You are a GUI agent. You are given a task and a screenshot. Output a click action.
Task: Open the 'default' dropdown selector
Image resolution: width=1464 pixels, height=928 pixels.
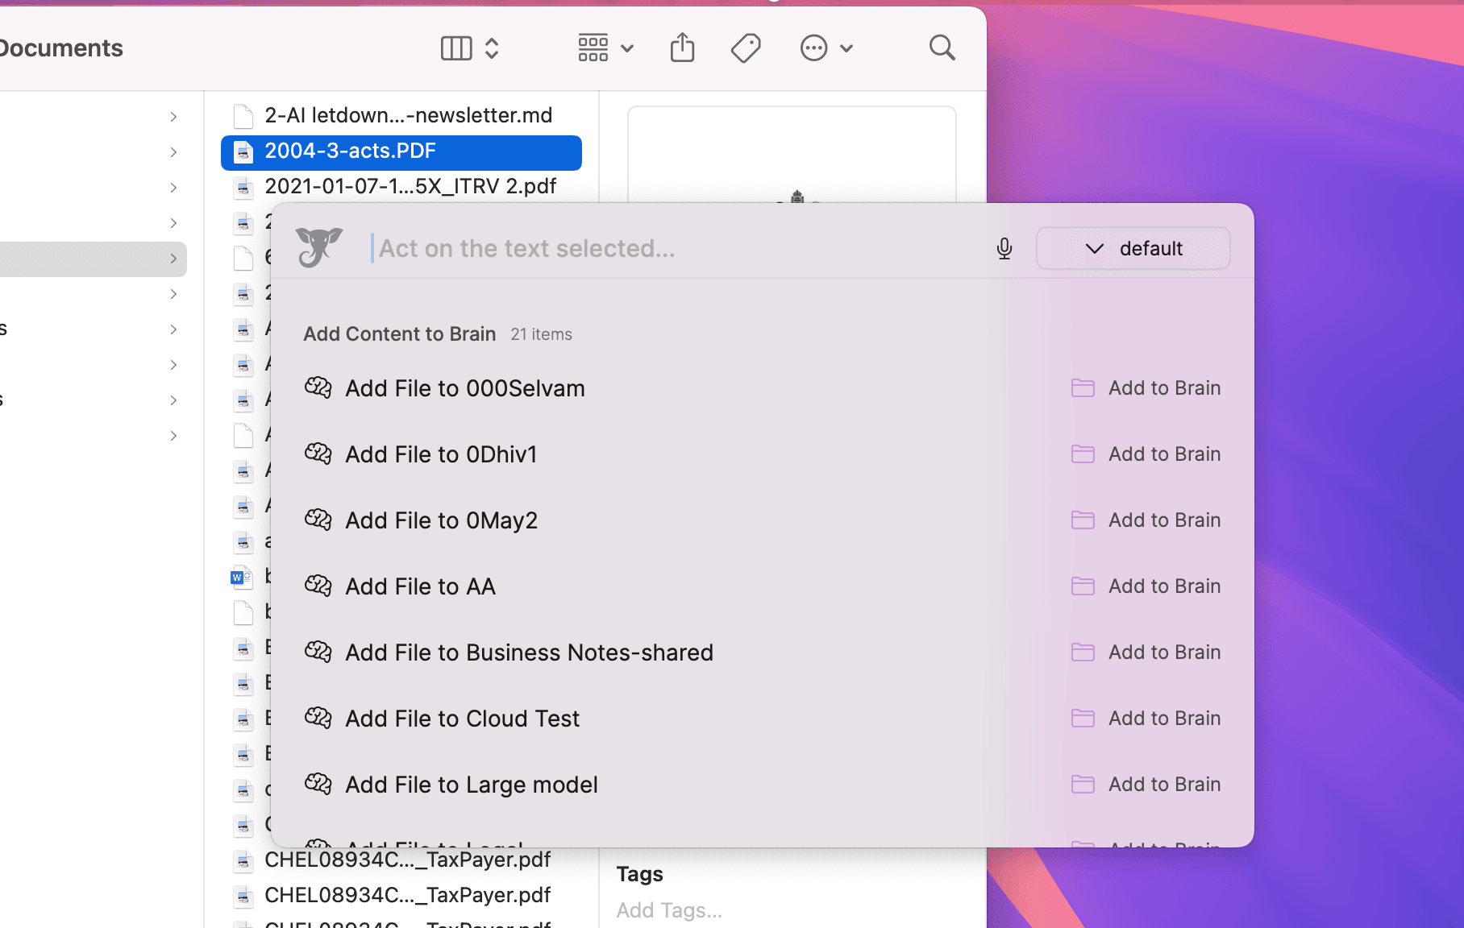(x=1133, y=248)
